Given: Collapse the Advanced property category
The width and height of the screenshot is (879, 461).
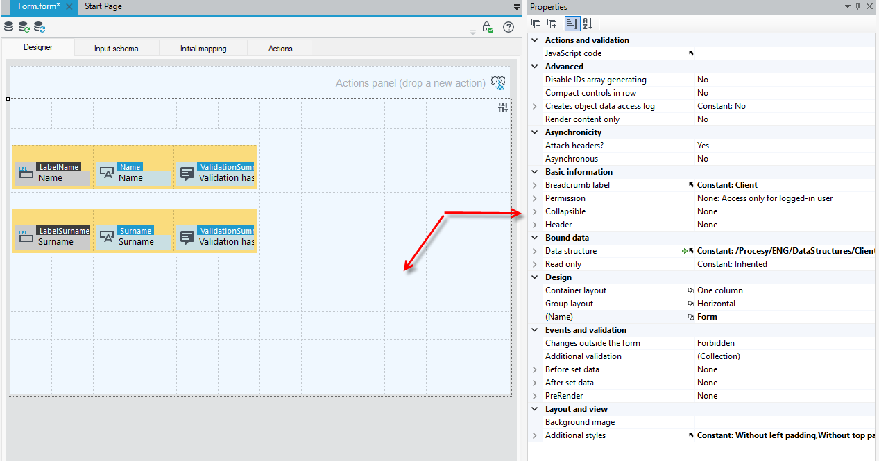Looking at the screenshot, I should click(534, 67).
